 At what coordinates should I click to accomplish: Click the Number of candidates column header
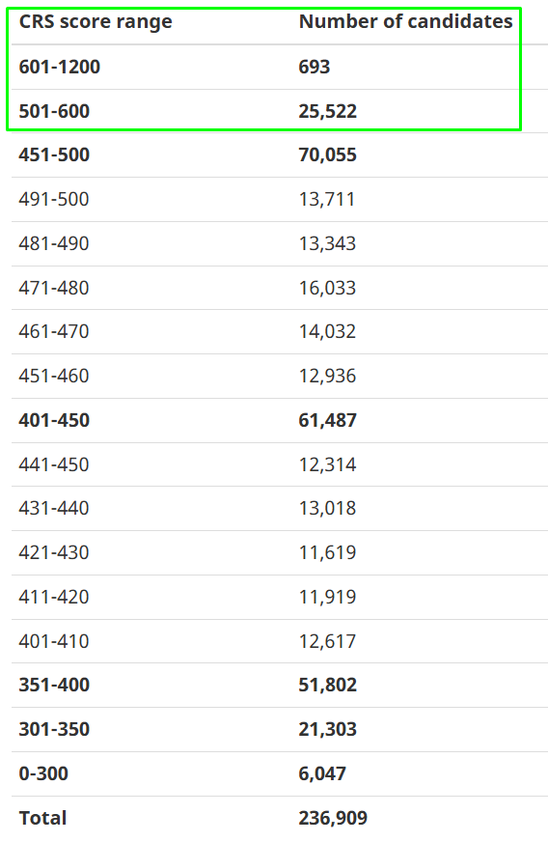pyautogui.click(x=406, y=21)
